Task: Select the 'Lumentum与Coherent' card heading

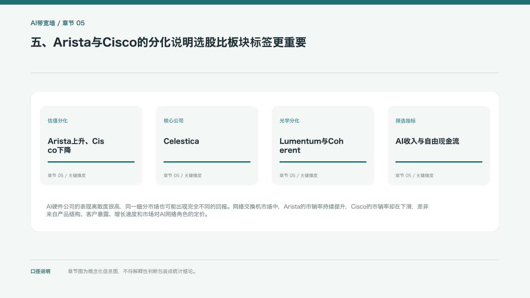Action: pos(311,146)
